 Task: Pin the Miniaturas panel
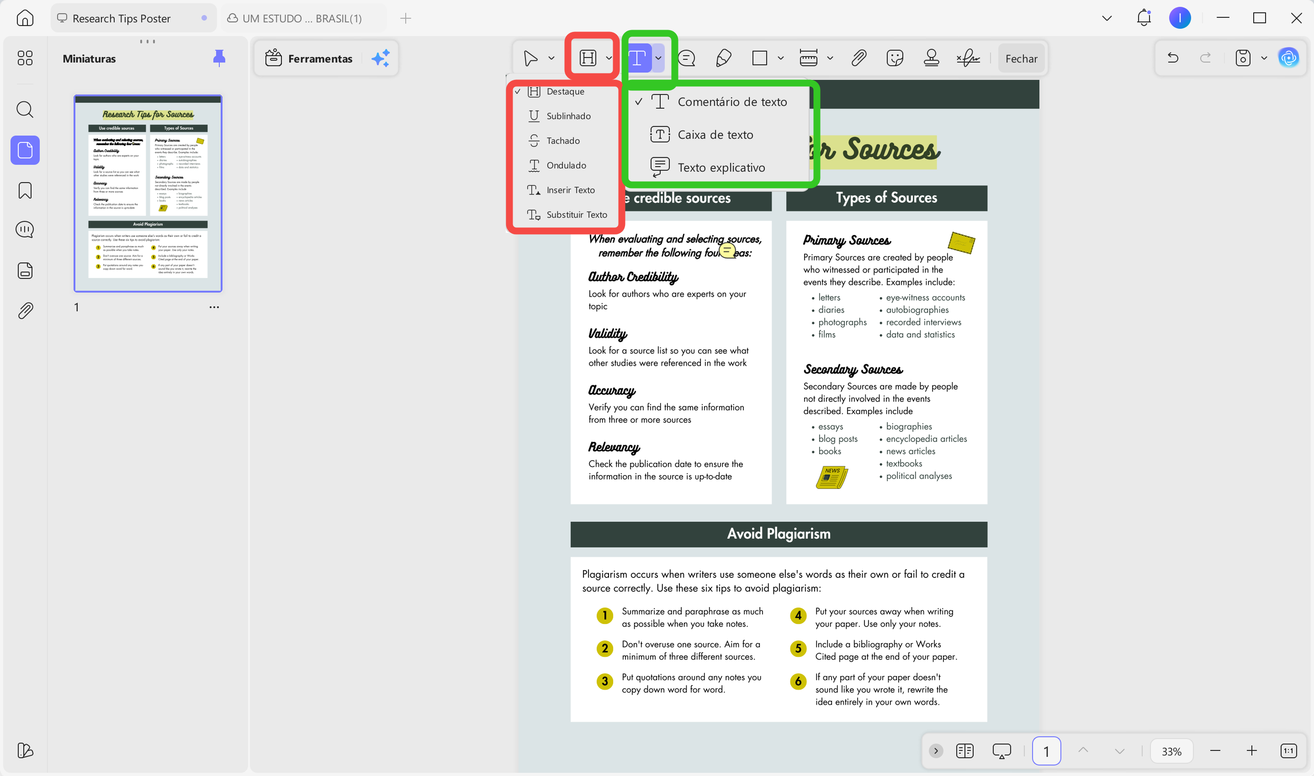(219, 58)
